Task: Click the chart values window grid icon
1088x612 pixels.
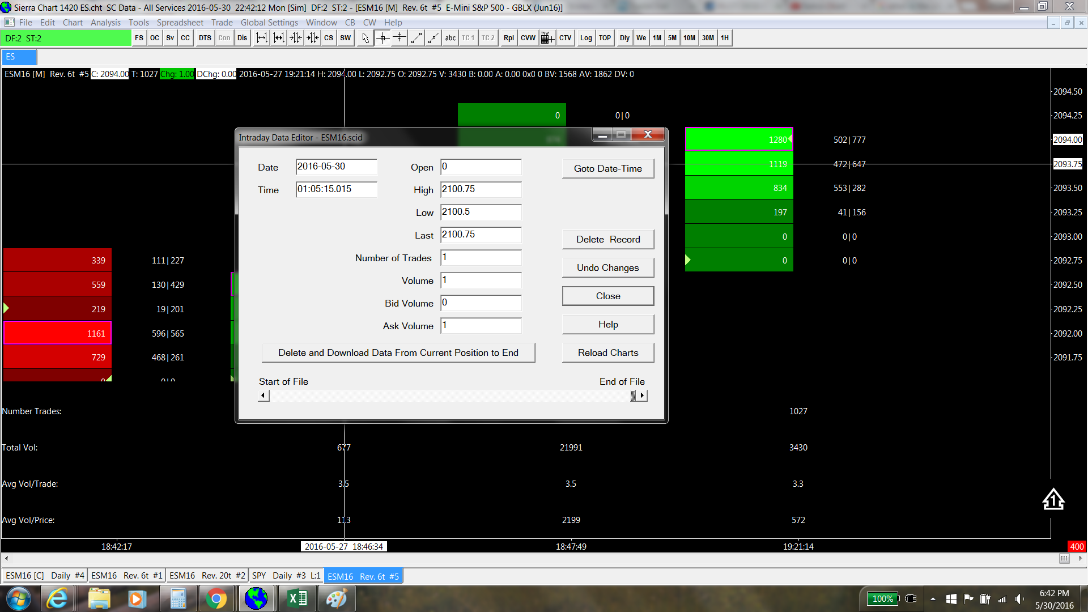Action: (547, 38)
